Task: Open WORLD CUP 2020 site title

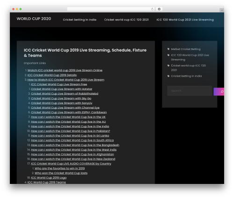Action: point(34,19)
